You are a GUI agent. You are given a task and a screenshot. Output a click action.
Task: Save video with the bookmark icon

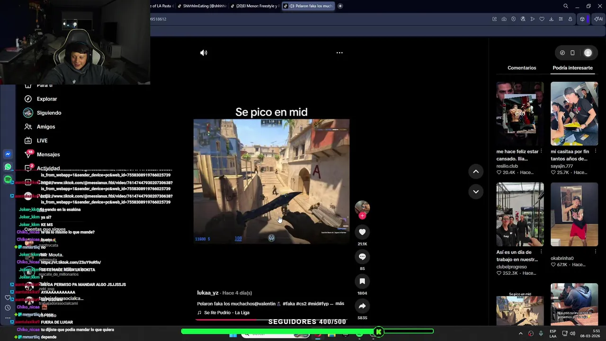pyautogui.click(x=362, y=281)
